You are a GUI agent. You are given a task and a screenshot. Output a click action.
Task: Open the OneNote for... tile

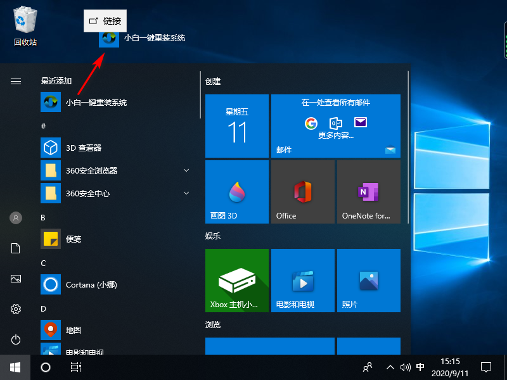[x=369, y=192]
